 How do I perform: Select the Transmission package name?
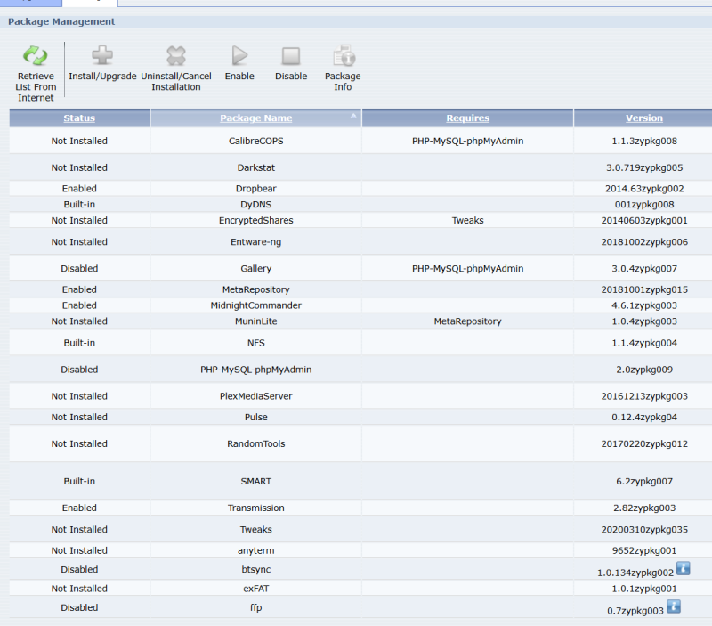(255, 508)
